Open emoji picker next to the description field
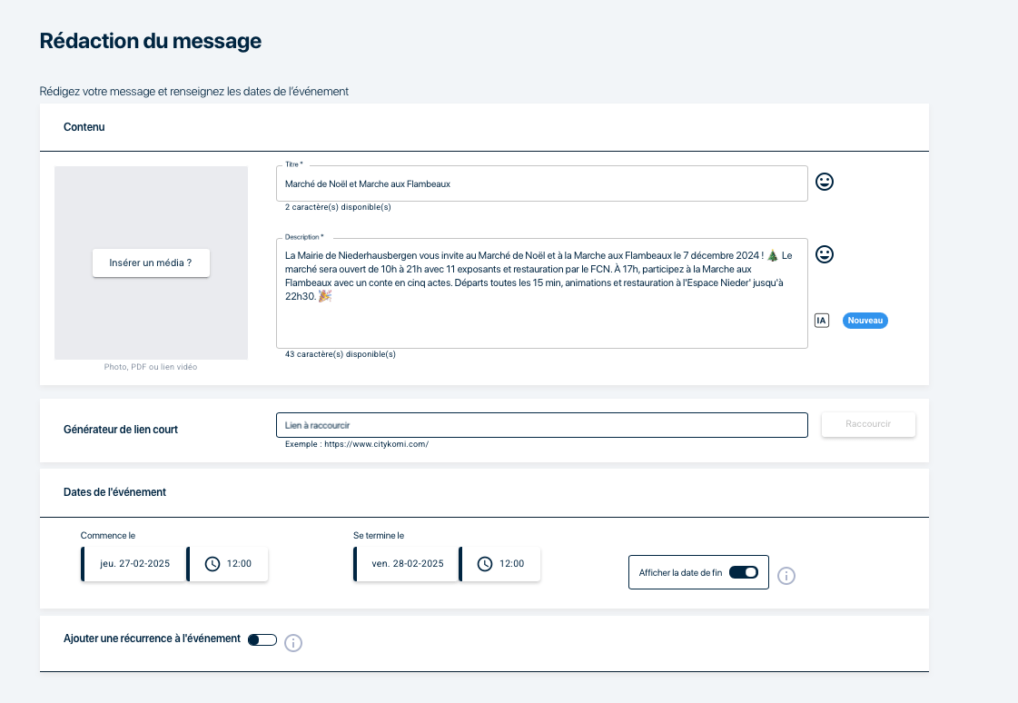Viewport: 1018px width, 703px height. click(x=825, y=254)
